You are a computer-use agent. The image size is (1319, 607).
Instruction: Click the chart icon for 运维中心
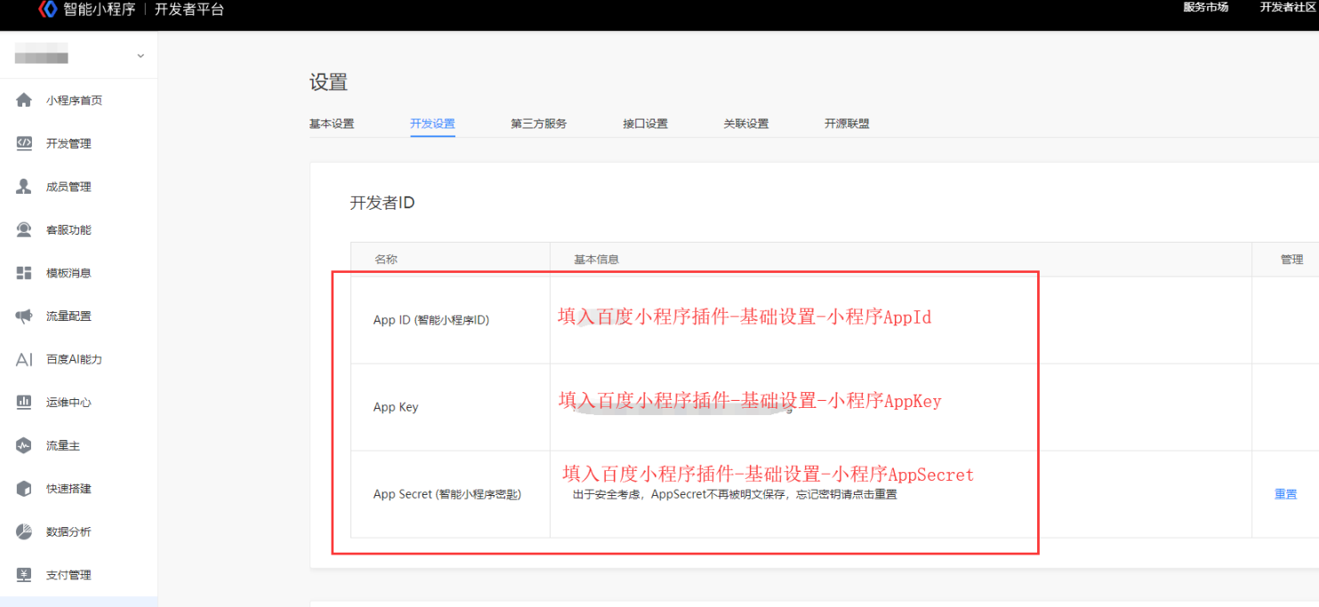pos(24,402)
